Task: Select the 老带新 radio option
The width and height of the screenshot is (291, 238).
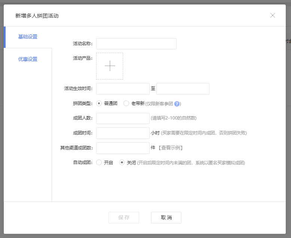Action: 126,103
